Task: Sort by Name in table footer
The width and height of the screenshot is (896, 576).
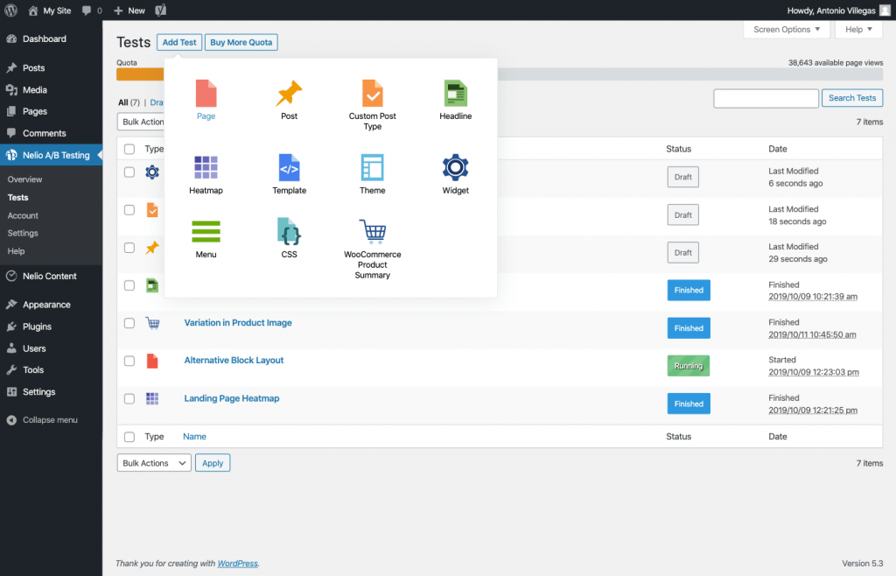Action: pyautogui.click(x=194, y=437)
